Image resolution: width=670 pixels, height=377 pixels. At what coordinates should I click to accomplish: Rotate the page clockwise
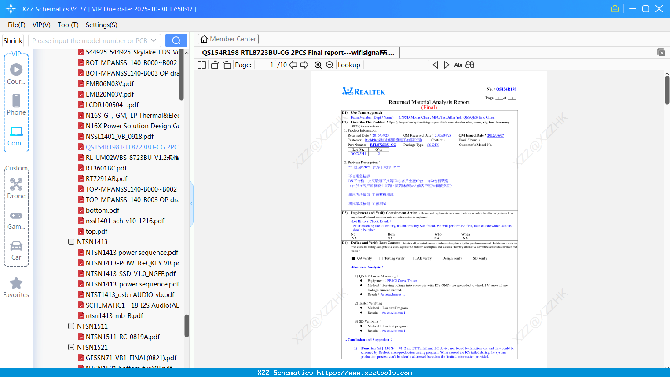[x=227, y=65]
